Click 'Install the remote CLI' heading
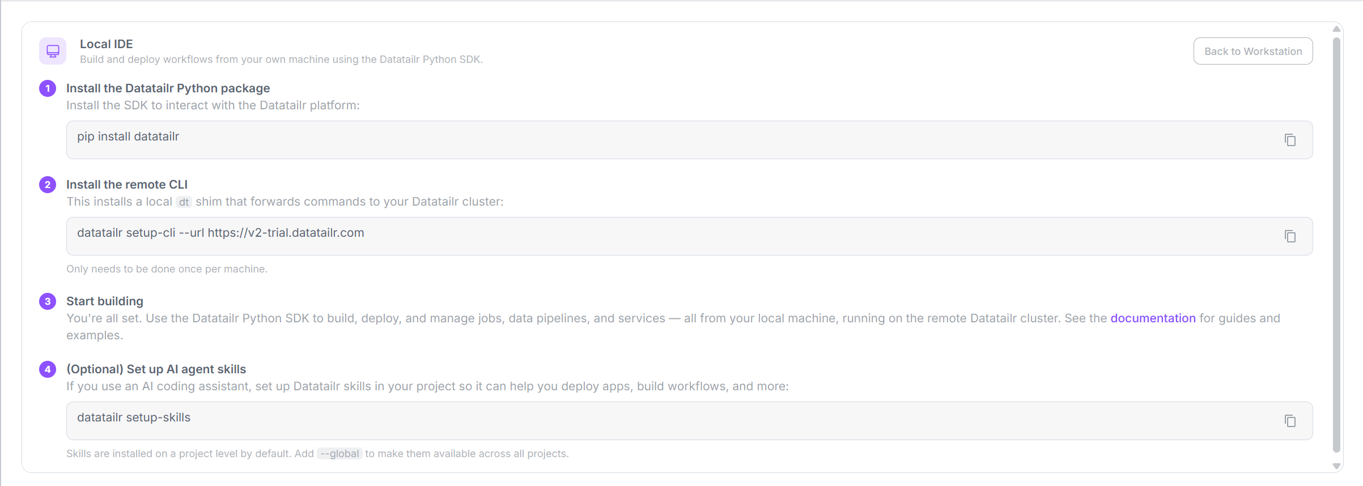This screenshot has width=1363, height=486. pyautogui.click(x=127, y=185)
